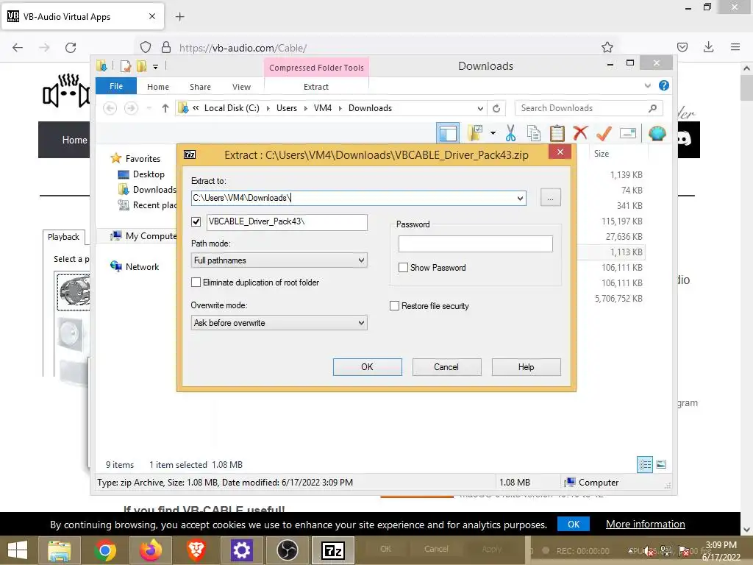The width and height of the screenshot is (753, 565).
Task: Expand the Explorer ribbon chevron
Action: pos(647,85)
